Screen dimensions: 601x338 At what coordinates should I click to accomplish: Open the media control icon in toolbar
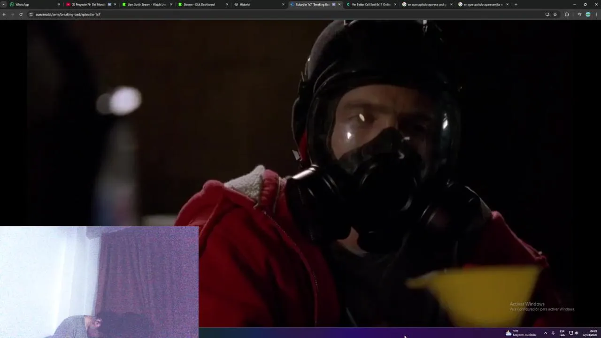click(x=579, y=15)
